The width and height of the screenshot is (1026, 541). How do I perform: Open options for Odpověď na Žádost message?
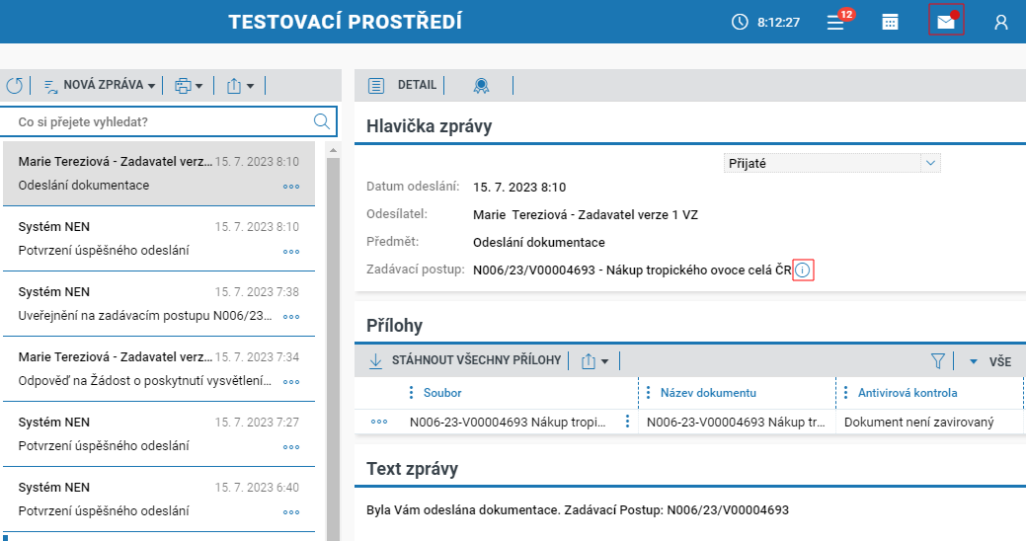click(x=291, y=382)
